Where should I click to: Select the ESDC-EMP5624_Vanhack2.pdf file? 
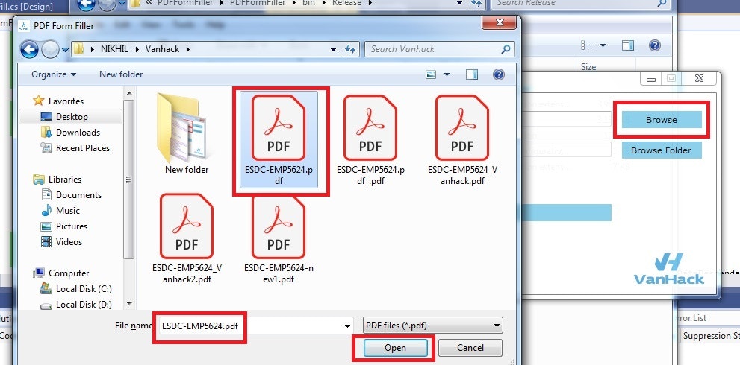tap(187, 238)
